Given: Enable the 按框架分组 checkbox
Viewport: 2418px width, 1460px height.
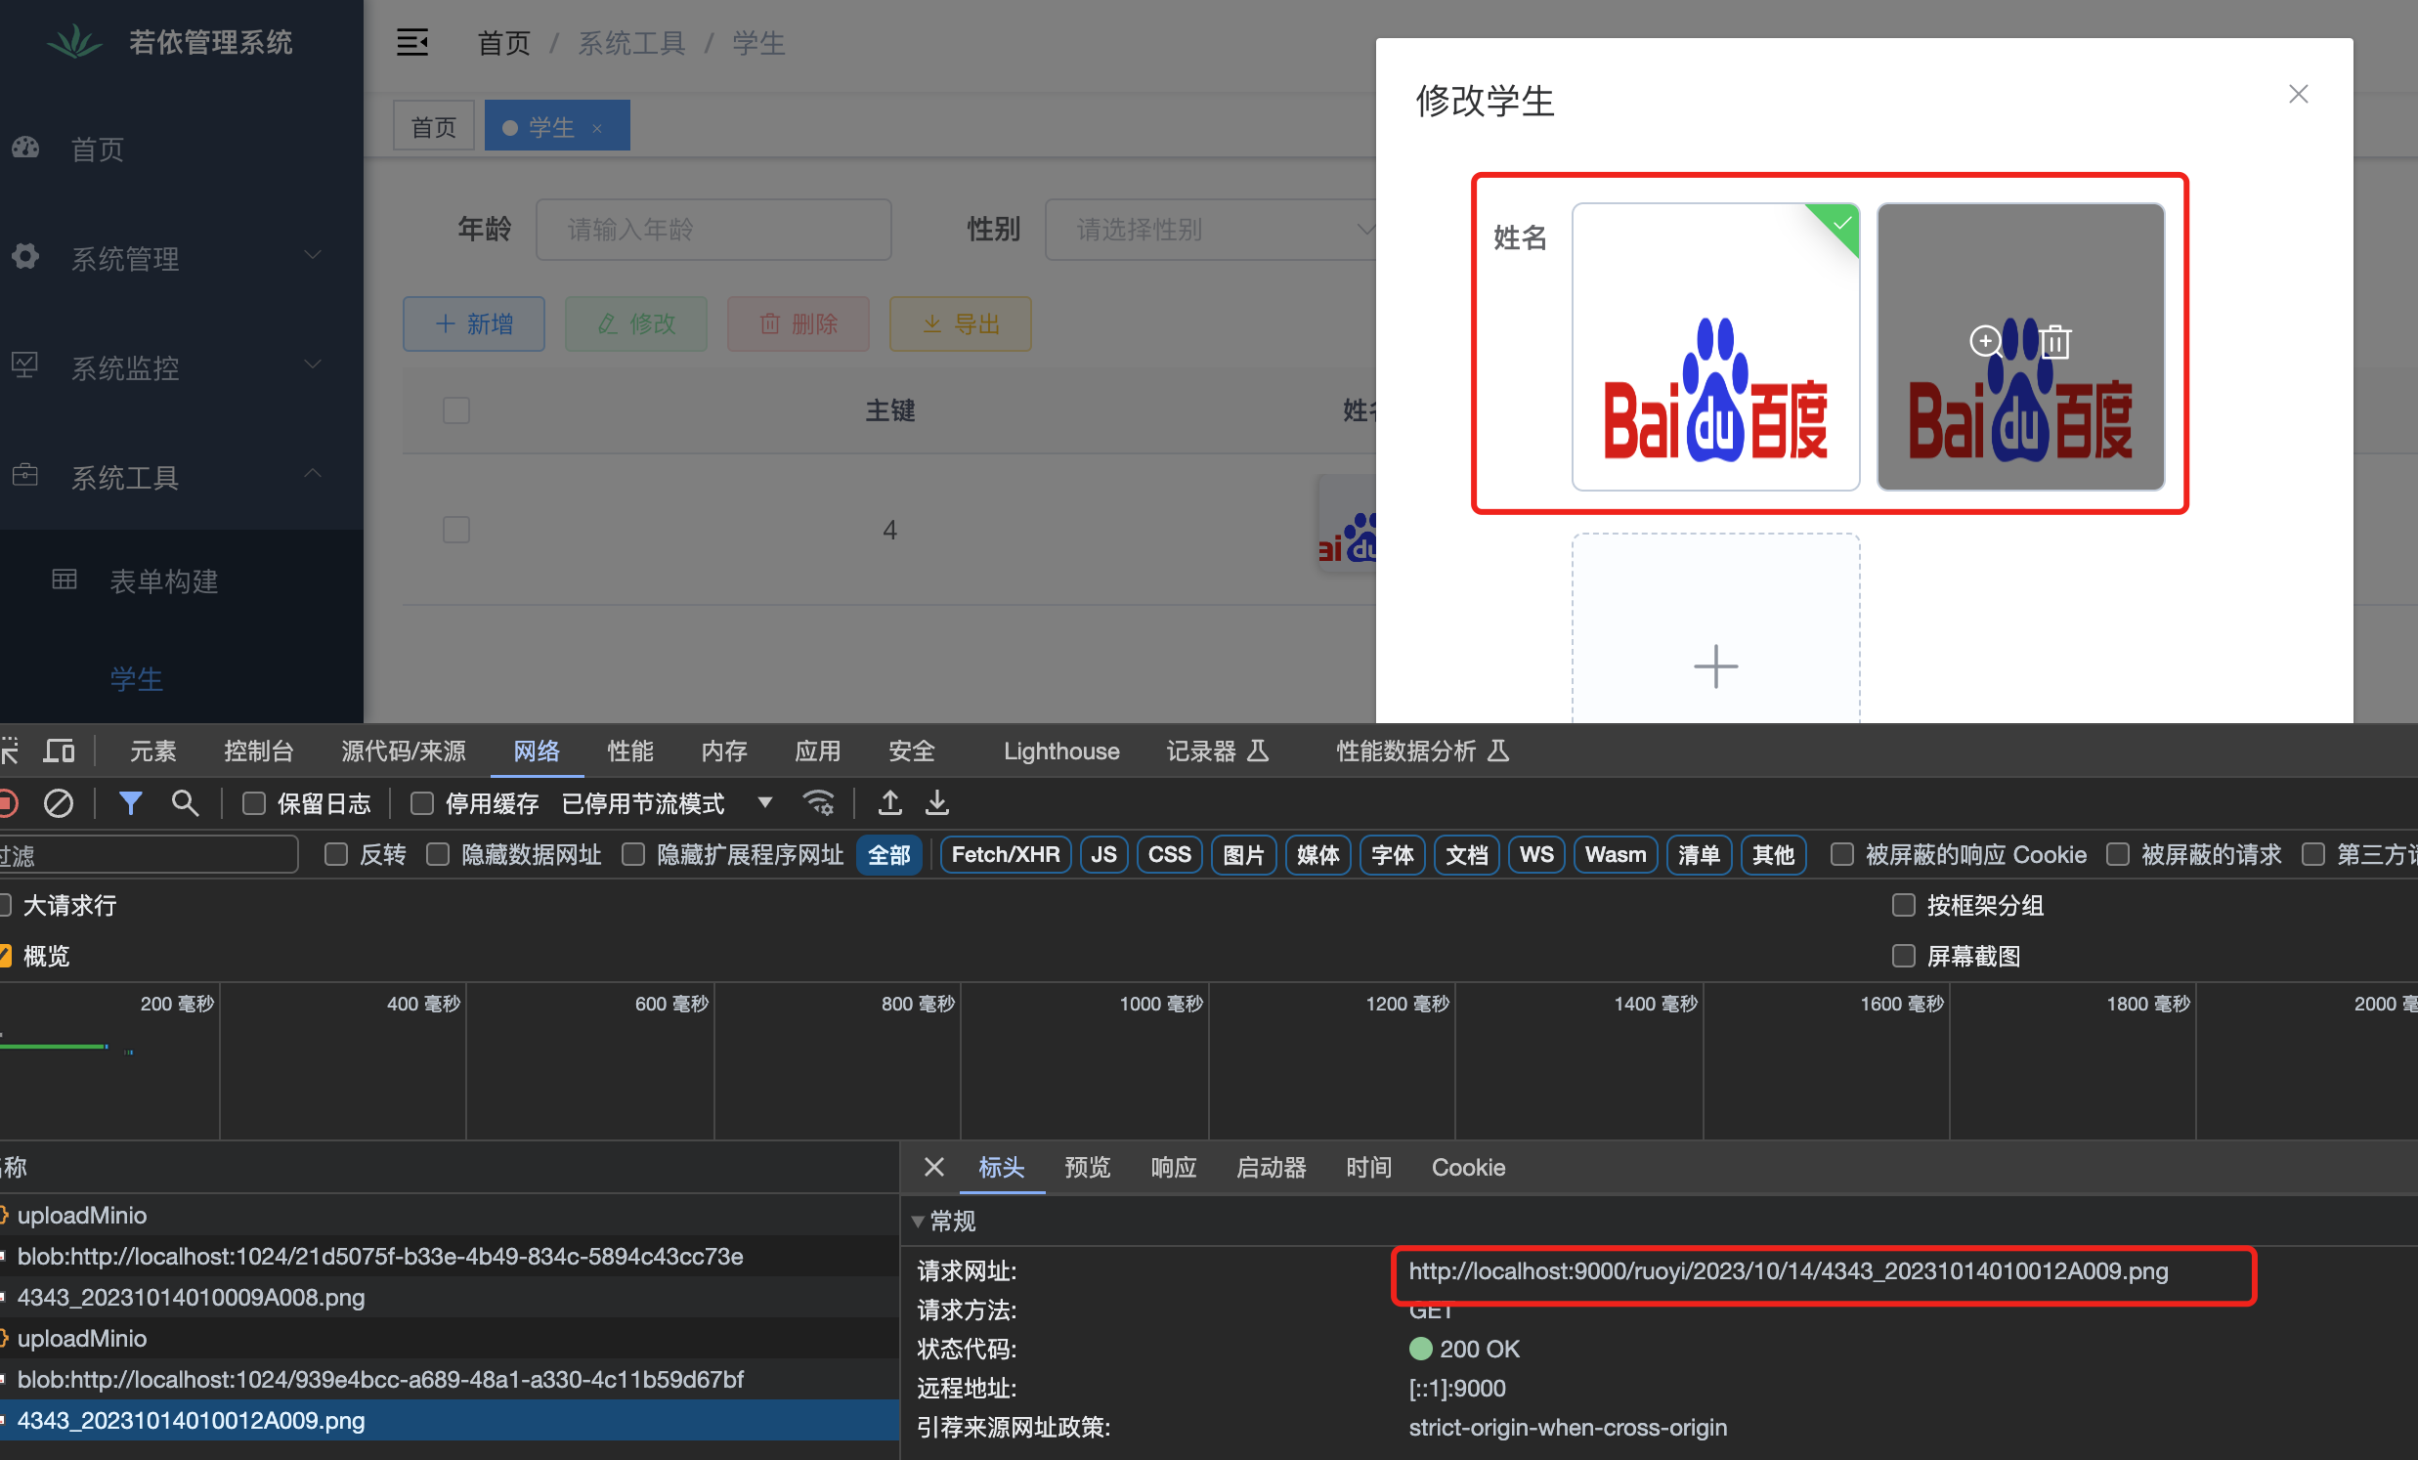Looking at the screenshot, I should 1904,905.
